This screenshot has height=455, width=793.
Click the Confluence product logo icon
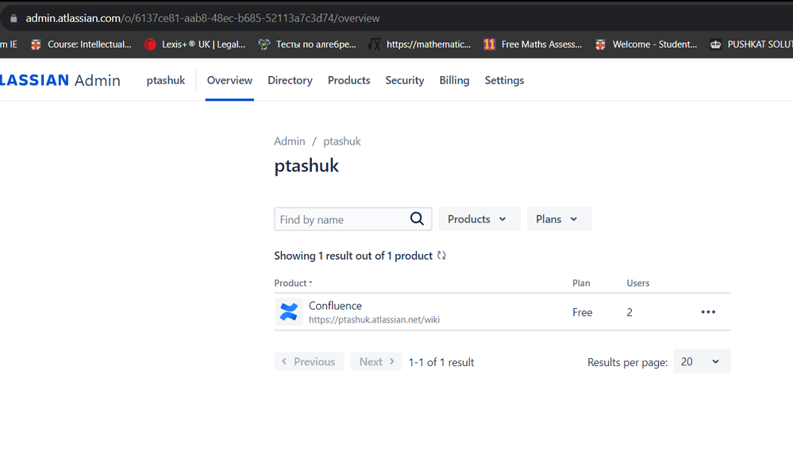point(289,311)
